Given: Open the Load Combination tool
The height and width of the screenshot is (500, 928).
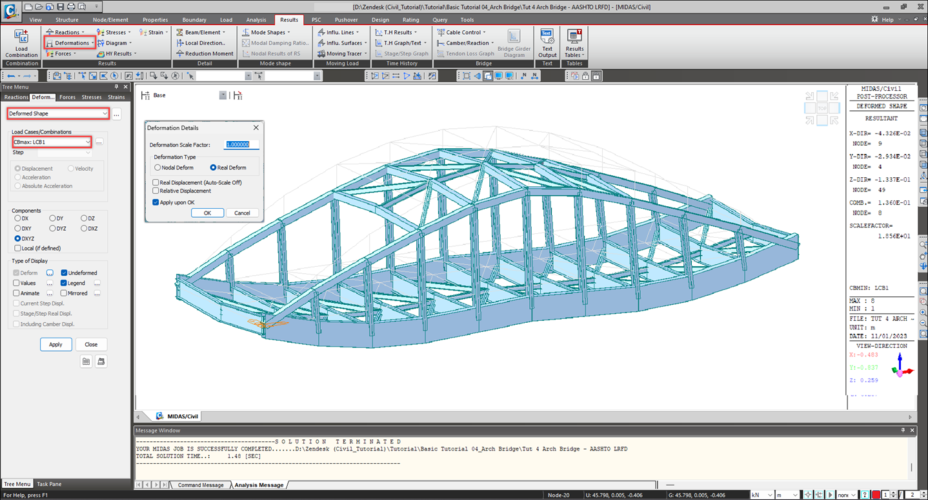Looking at the screenshot, I should 21,43.
